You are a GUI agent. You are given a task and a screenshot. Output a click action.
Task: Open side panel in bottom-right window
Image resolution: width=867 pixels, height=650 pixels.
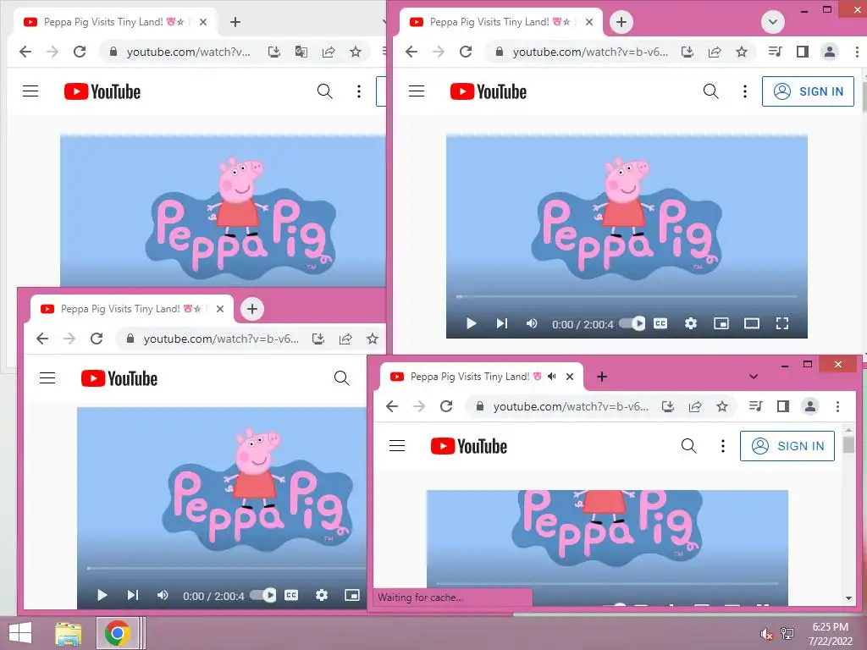click(783, 406)
